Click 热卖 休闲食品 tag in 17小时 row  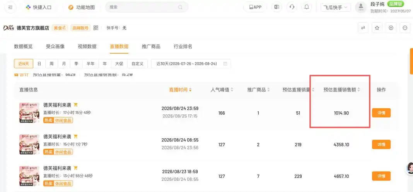(x=58, y=121)
